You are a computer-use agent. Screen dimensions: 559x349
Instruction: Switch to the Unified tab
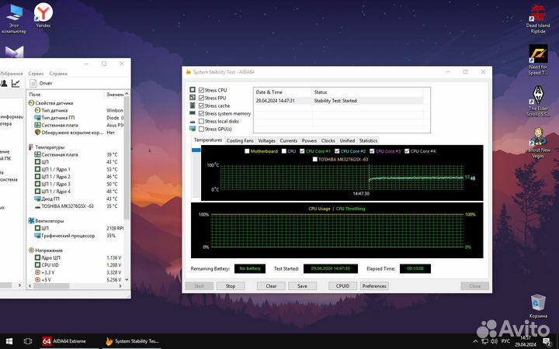click(347, 140)
